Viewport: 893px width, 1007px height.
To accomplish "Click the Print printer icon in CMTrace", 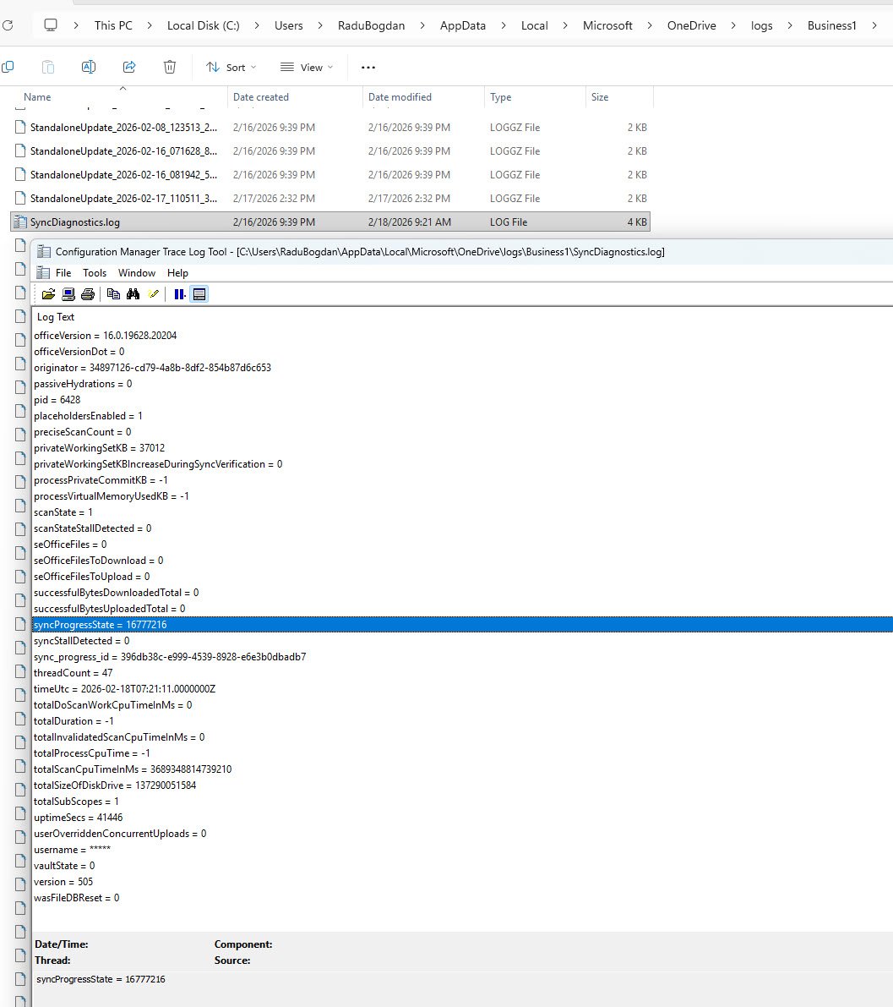I will [87, 294].
